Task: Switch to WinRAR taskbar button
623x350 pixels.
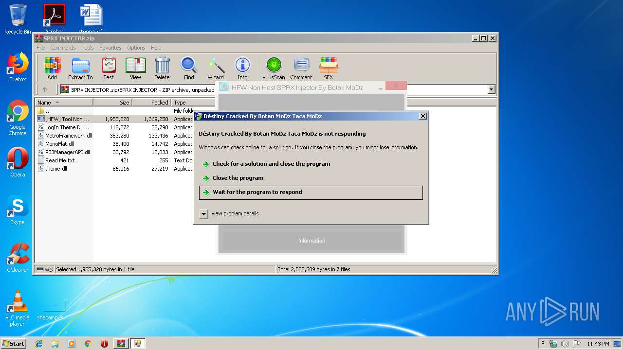Action: tap(121, 344)
